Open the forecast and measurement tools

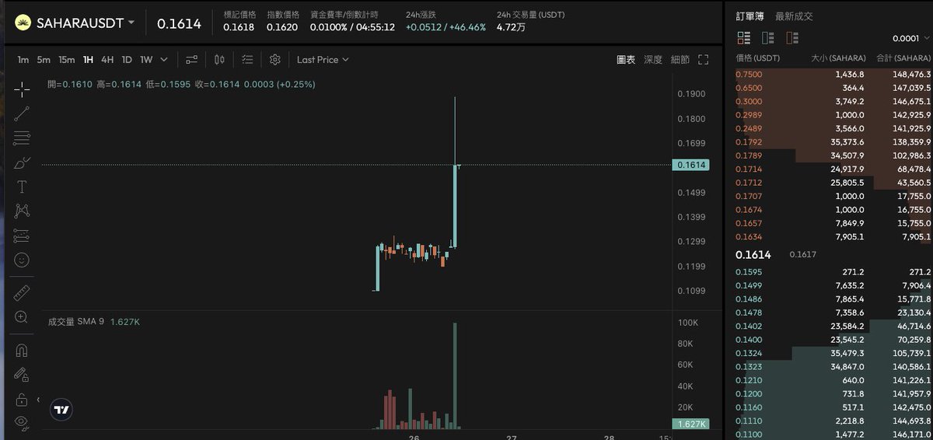(22, 236)
